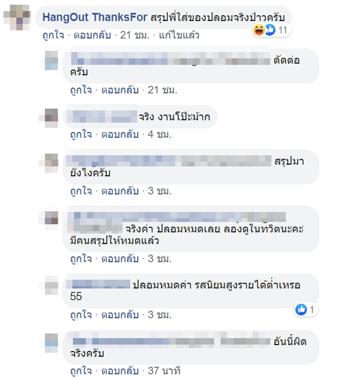The image size is (342, 379).
Task: Like the HangOut ThanksFor comment via ถูกใจ
Action: tap(53, 35)
